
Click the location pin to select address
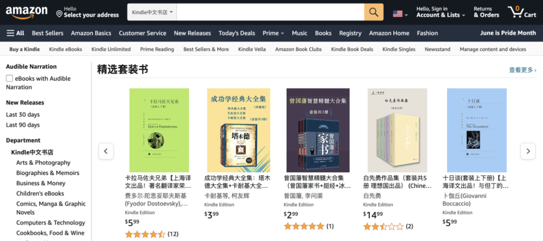tap(59, 14)
